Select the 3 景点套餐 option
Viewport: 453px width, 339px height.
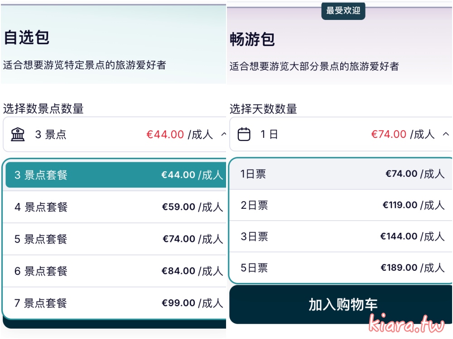coord(116,174)
